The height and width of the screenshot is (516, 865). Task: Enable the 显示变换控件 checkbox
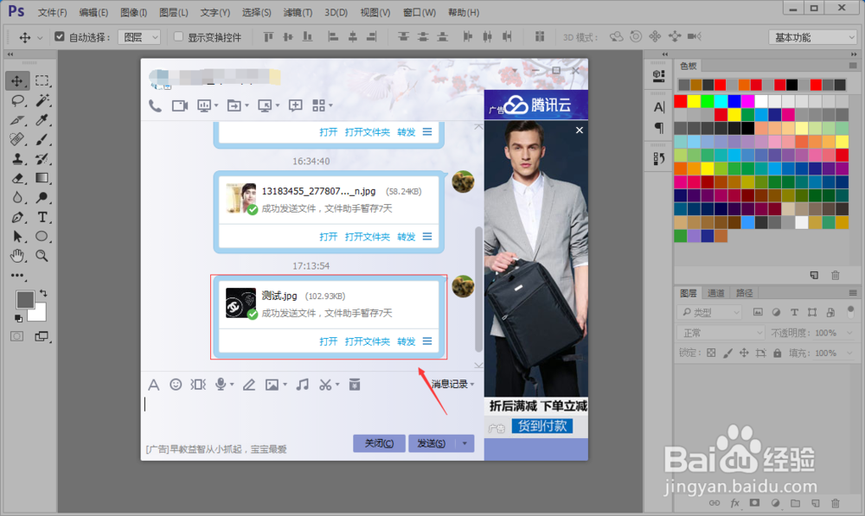click(x=178, y=37)
